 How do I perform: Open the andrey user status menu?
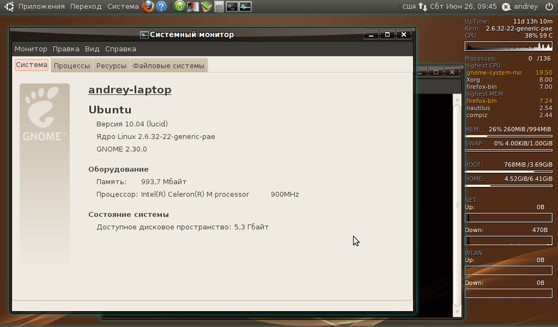(527, 7)
